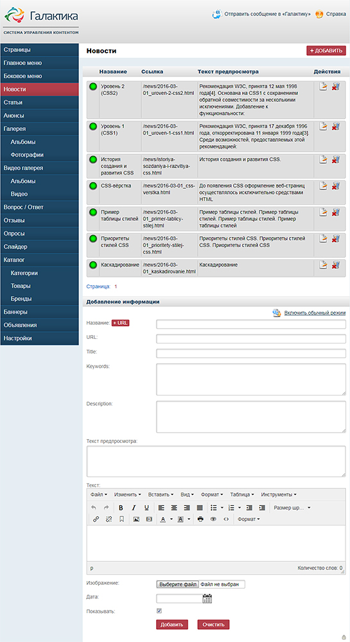Click the print icon in editor
The width and height of the screenshot is (350, 642).
pyautogui.click(x=200, y=519)
